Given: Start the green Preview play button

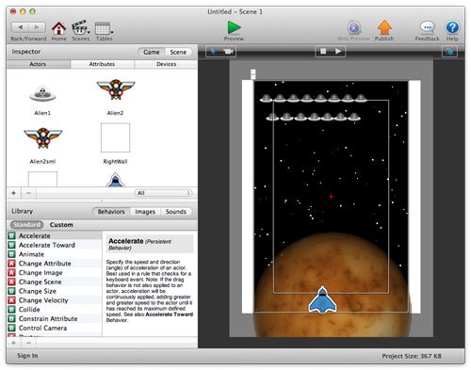Looking at the screenshot, I should point(234,27).
